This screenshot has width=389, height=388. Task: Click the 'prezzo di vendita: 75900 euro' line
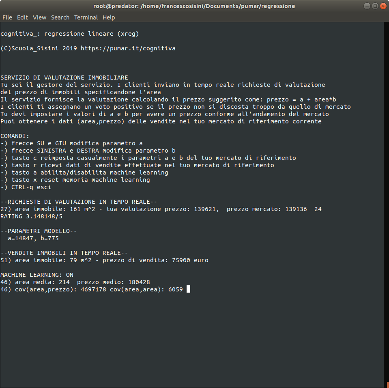104,260
